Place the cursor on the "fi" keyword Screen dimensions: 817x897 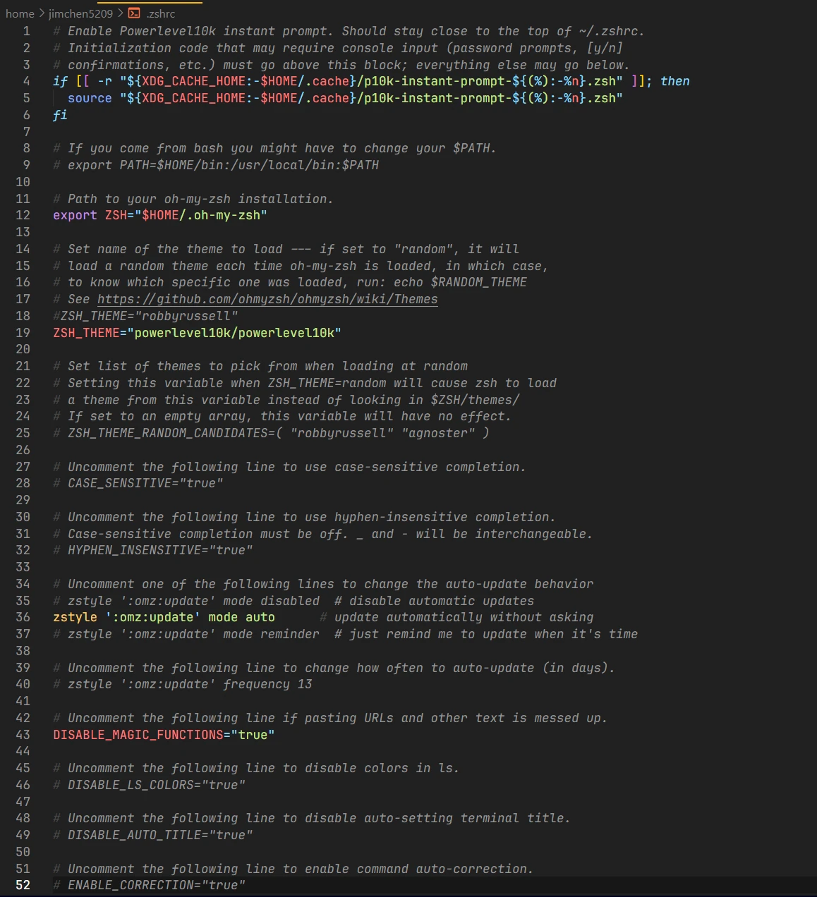[x=60, y=115]
